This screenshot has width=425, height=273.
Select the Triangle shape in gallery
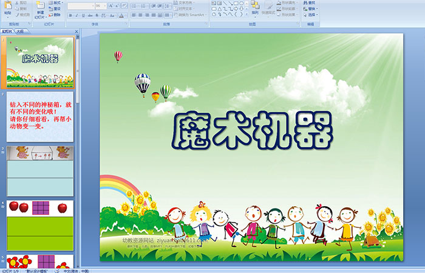point(220,9)
